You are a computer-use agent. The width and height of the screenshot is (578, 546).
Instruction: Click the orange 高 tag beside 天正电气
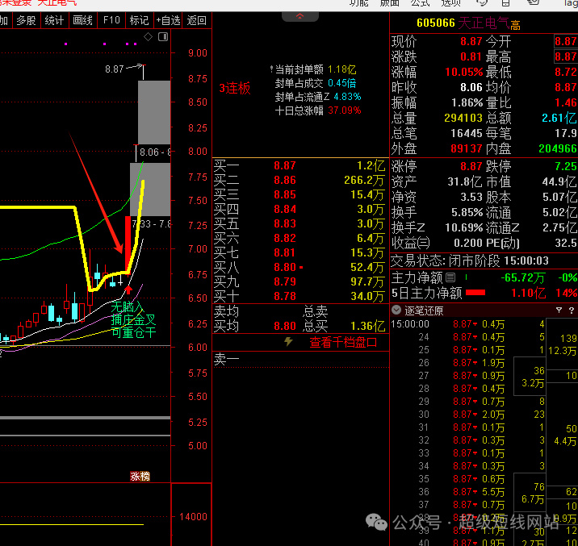(x=515, y=26)
